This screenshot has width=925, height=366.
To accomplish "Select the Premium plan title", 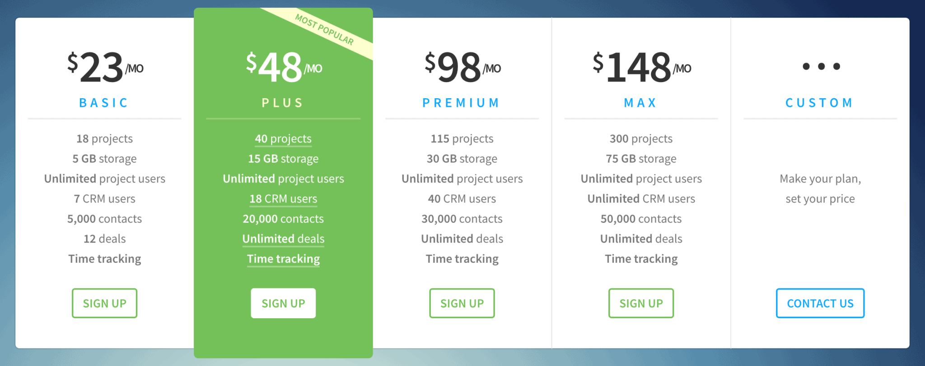I will pos(461,103).
